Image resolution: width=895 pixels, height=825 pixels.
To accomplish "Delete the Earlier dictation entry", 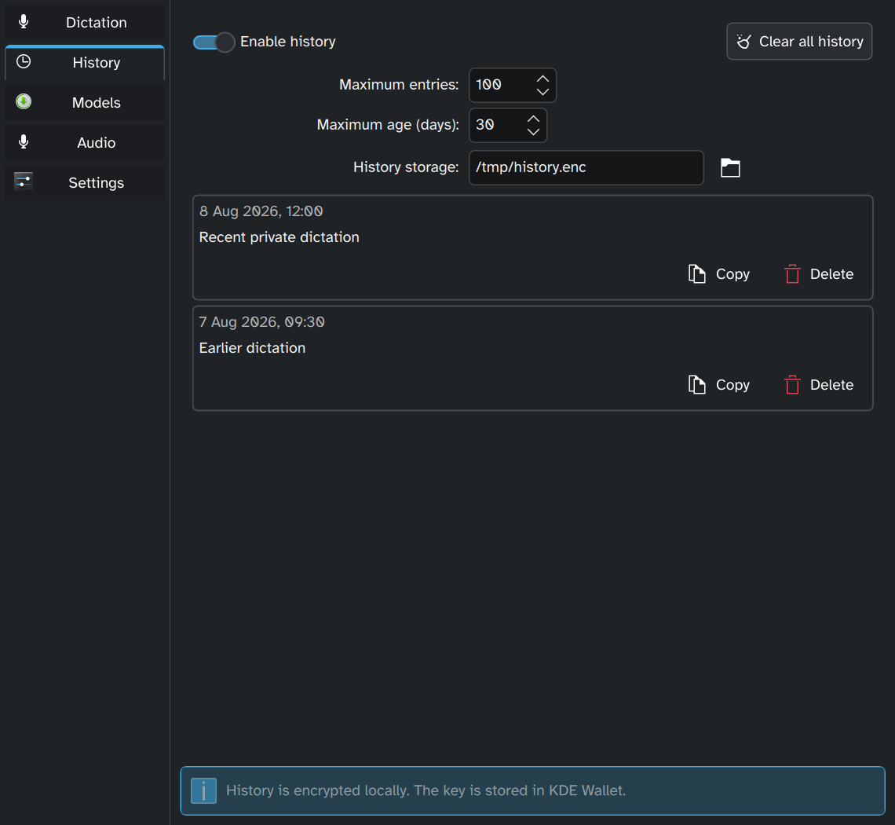I will [x=819, y=385].
